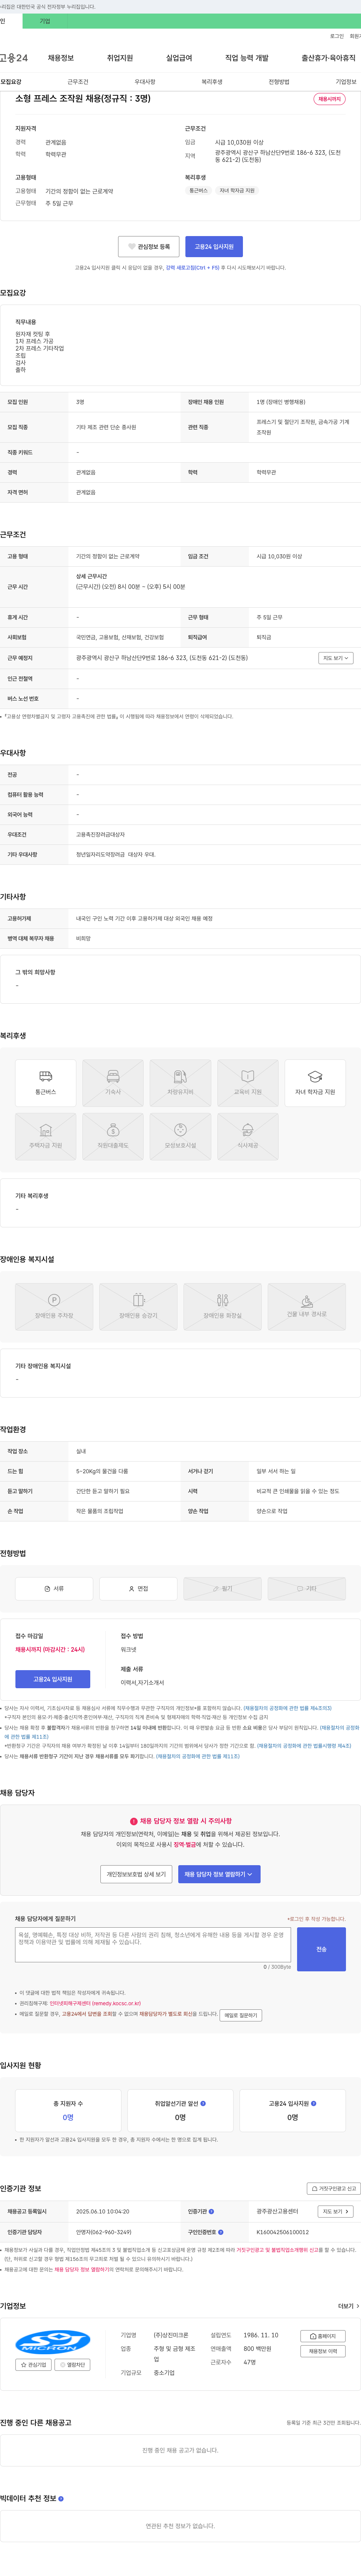Open the 지도 보기 dropdown by 근무 예정지
Viewport: 361px width, 2576px height.
[x=336, y=658]
